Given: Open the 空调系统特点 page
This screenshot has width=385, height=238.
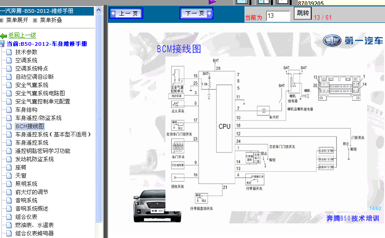Looking at the screenshot, I should click(32, 69).
